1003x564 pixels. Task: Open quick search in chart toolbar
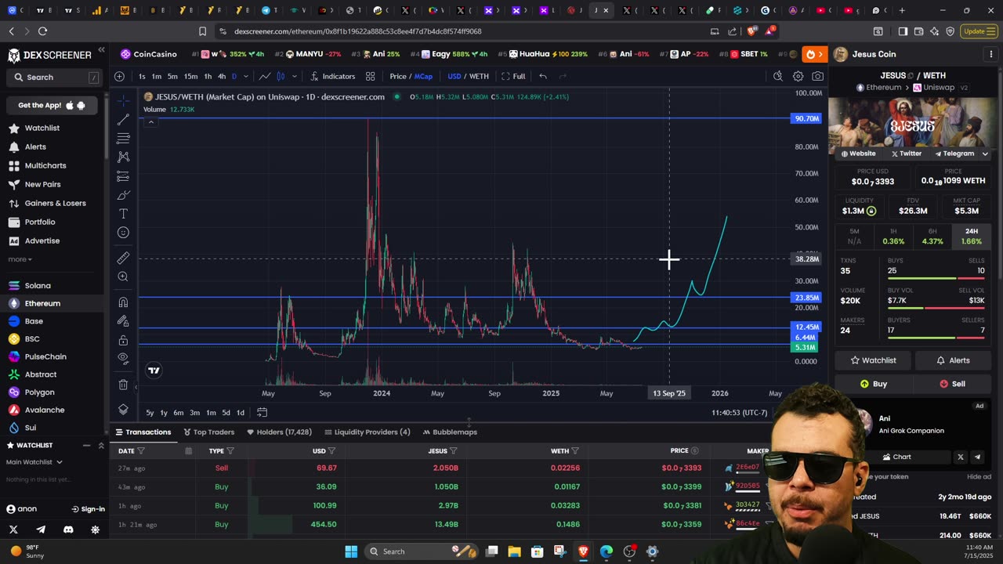point(777,76)
